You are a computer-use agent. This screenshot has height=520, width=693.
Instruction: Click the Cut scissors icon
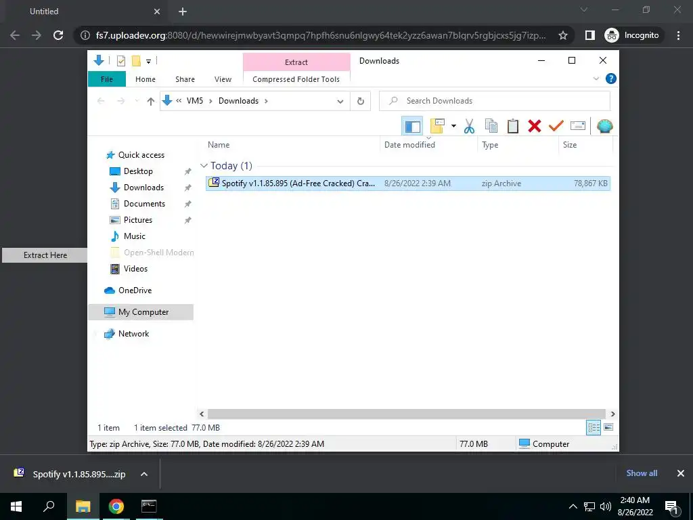tap(470, 127)
